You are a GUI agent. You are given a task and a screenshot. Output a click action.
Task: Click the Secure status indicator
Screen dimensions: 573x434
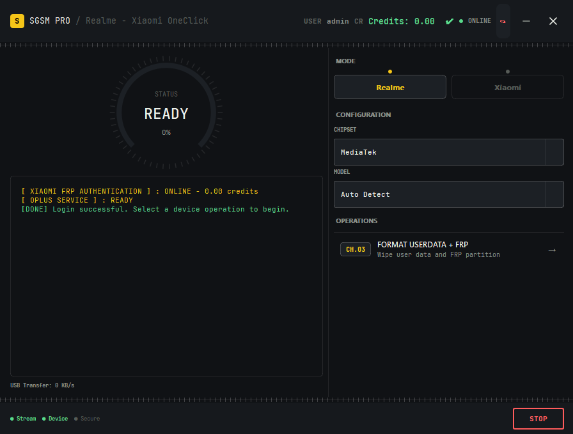87,419
